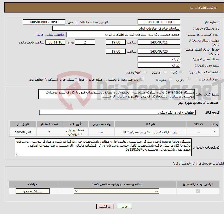Click the چاپ print button
The width and height of the screenshot is (224, 214).
tap(125, 206)
